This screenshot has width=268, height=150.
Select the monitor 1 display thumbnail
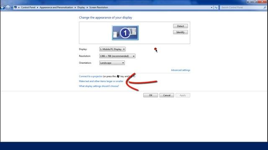pyautogui.click(x=125, y=33)
